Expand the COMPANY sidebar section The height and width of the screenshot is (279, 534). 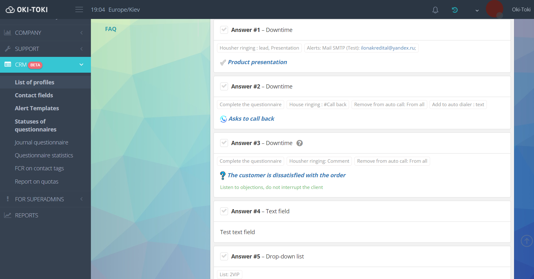pos(45,33)
